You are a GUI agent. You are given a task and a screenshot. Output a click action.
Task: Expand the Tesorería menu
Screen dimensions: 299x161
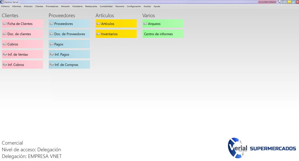point(120,6)
